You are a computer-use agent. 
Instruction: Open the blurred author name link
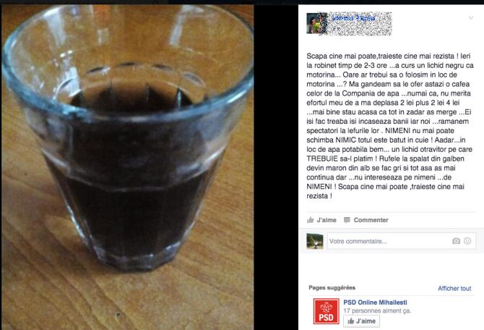pos(354,18)
